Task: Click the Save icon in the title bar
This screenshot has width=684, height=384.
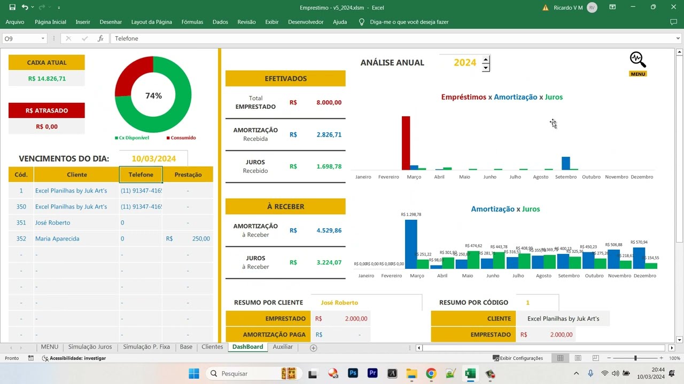Action: [12, 7]
